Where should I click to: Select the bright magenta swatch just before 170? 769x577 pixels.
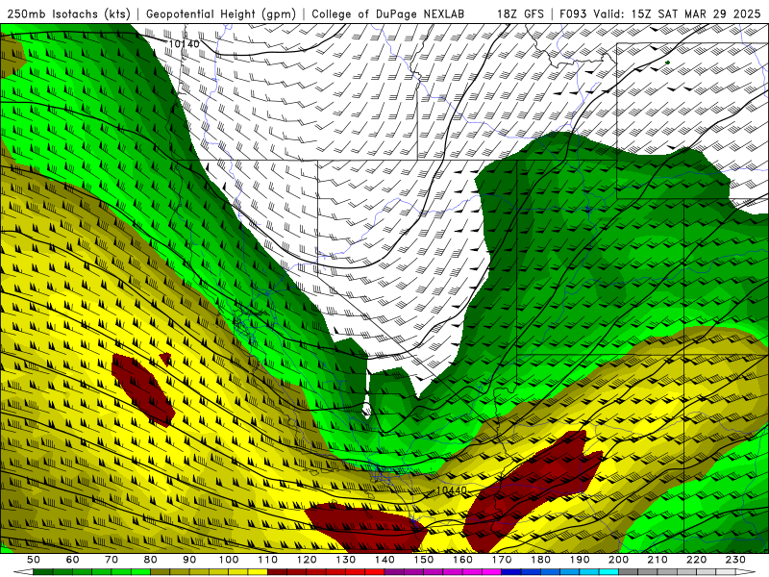491,572
